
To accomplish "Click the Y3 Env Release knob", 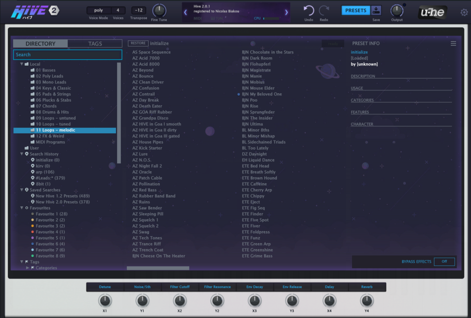I will [x=292, y=300].
